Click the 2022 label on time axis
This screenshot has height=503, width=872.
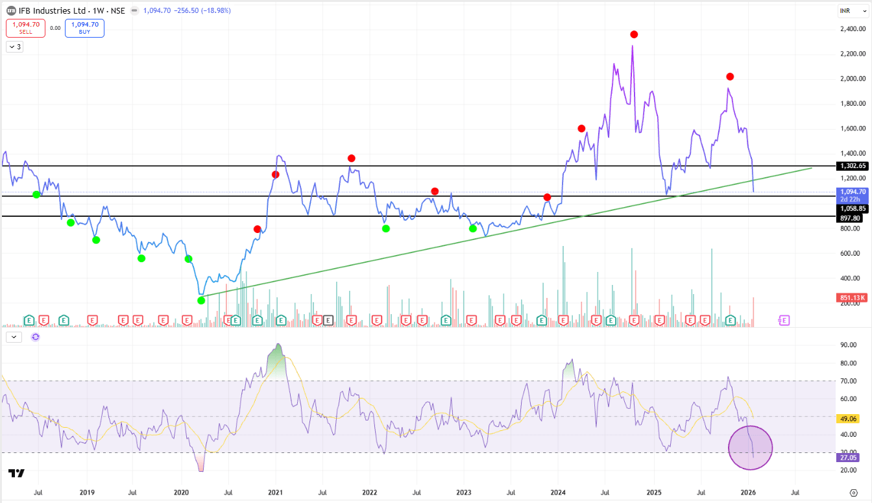pyautogui.click(x=370, y=493)
